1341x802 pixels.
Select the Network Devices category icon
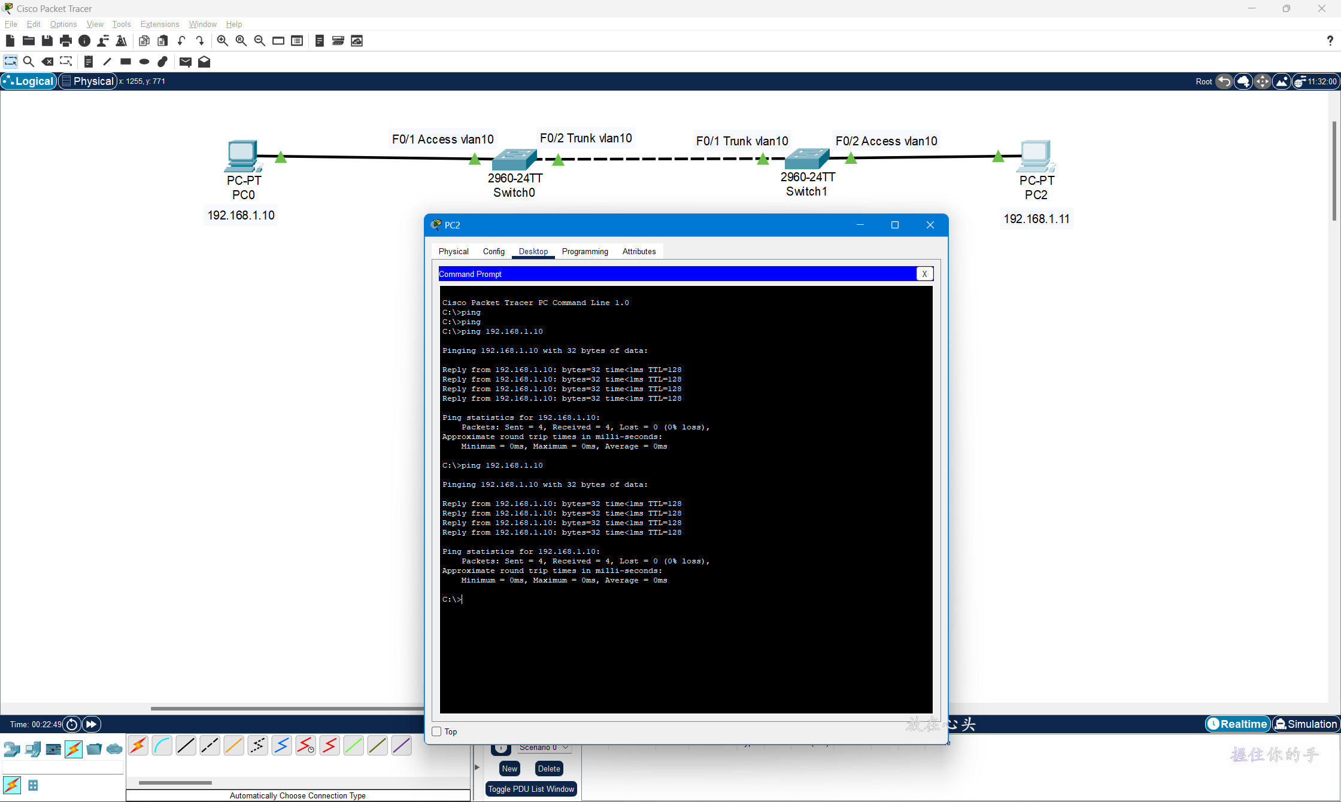click(x=11, y=749)
